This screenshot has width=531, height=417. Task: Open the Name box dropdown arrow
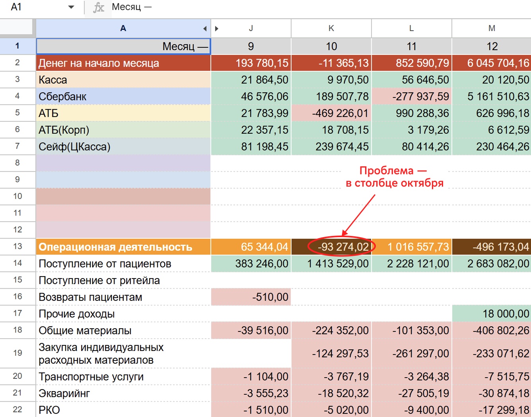(x=71, y=7)
